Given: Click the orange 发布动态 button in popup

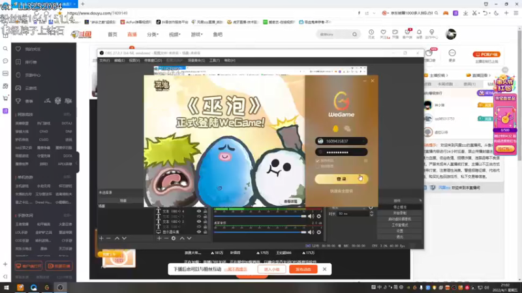Looking at the screenshot, I should click(x=303, y=269).
